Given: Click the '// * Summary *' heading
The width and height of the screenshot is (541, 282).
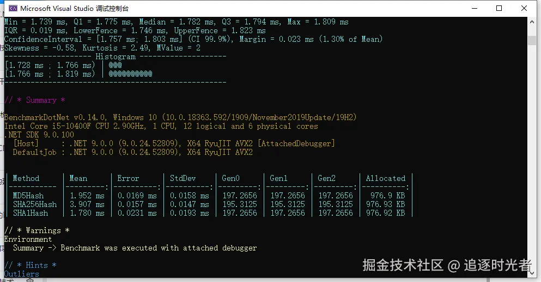Looking at the screenshot, I should (x=35, y=100).
